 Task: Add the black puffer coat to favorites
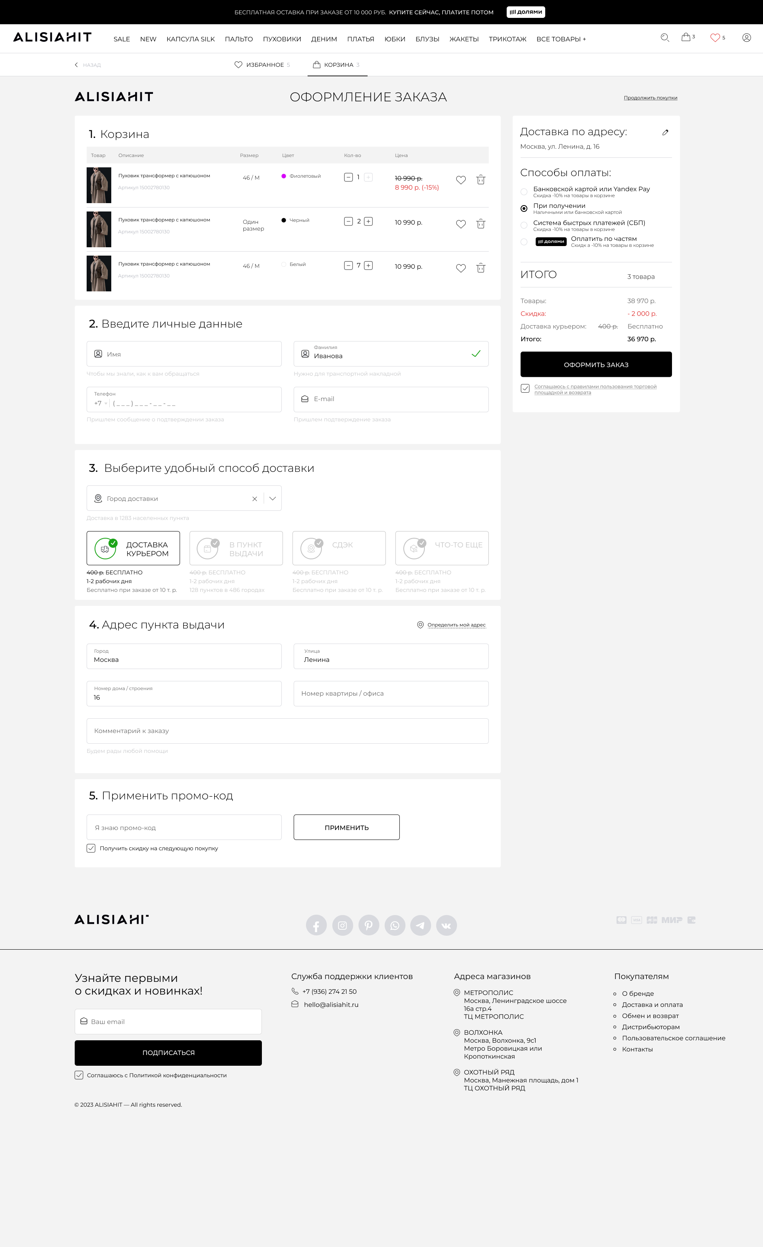click(461, 224)
